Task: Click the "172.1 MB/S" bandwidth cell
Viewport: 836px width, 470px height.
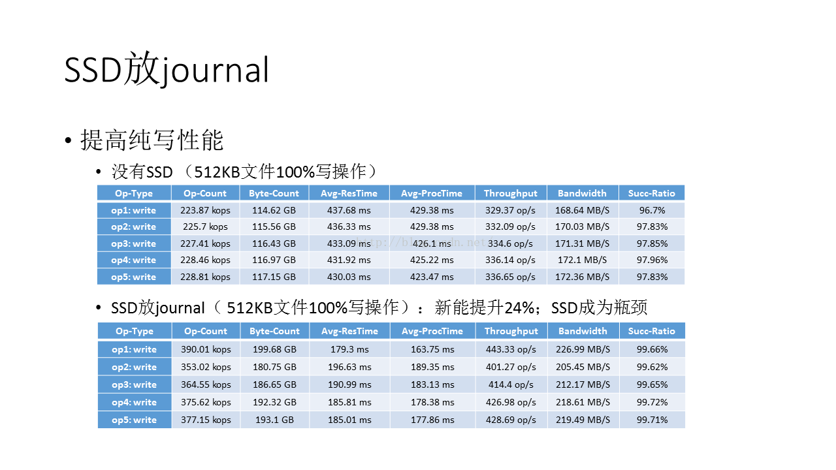Action: (x=583, y=260)
